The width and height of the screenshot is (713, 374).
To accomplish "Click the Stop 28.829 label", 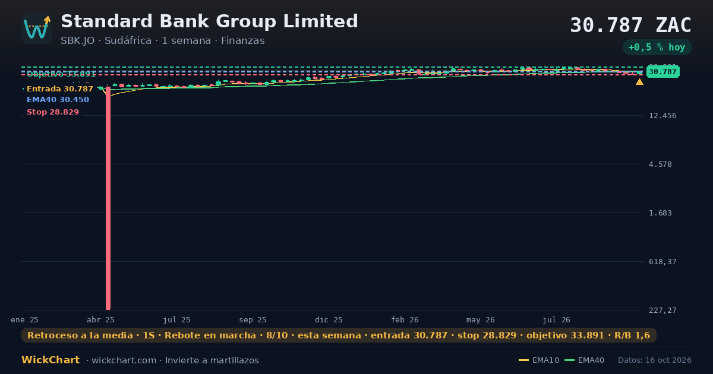I will coord(53,112).
